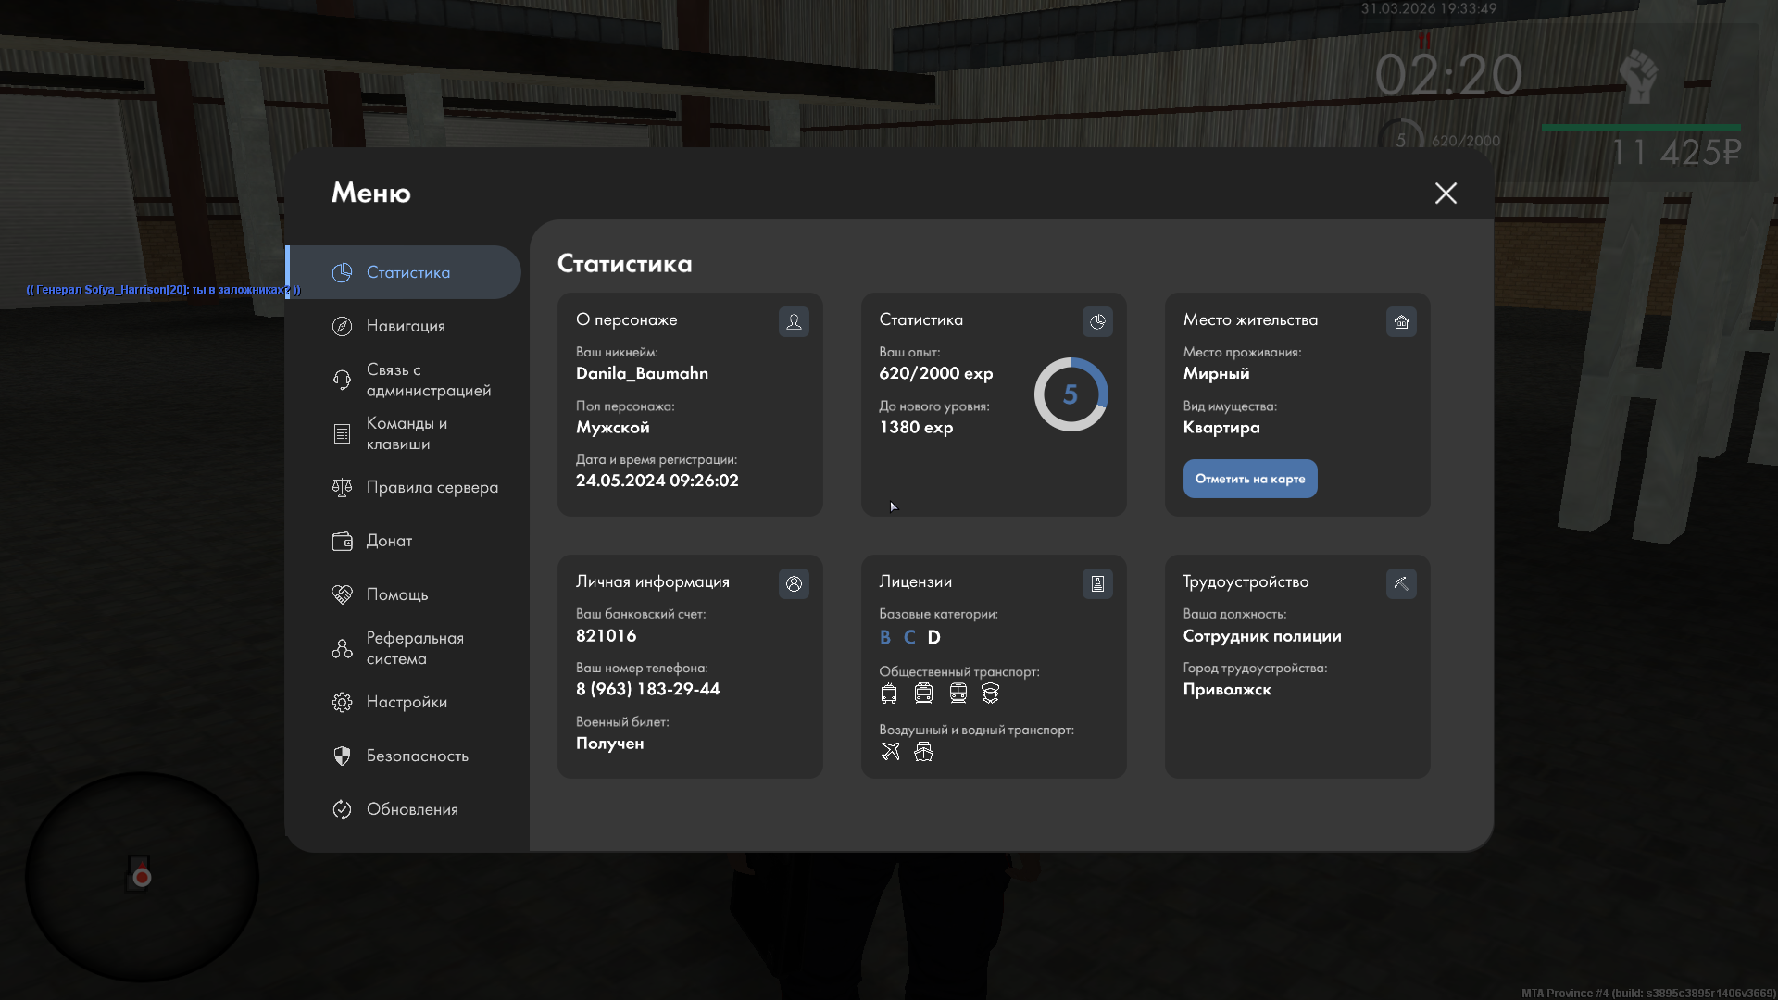Image resolution: width=1778 pixels, height=1000 pixels.
Task: Open the Навигация menu section
Action: [406, 326]
